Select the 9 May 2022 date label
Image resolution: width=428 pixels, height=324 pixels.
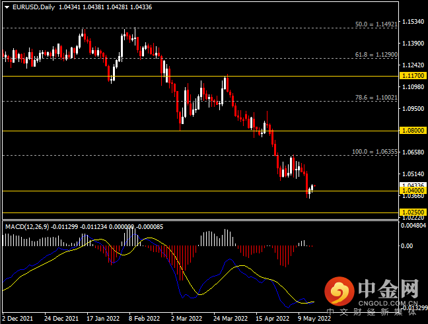(x=314, y=318)
